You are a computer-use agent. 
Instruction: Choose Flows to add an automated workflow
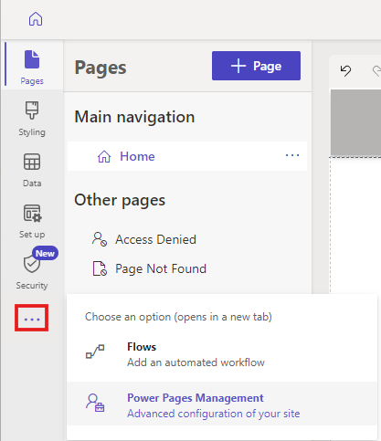pyautogui.click(x=222, y=354)
